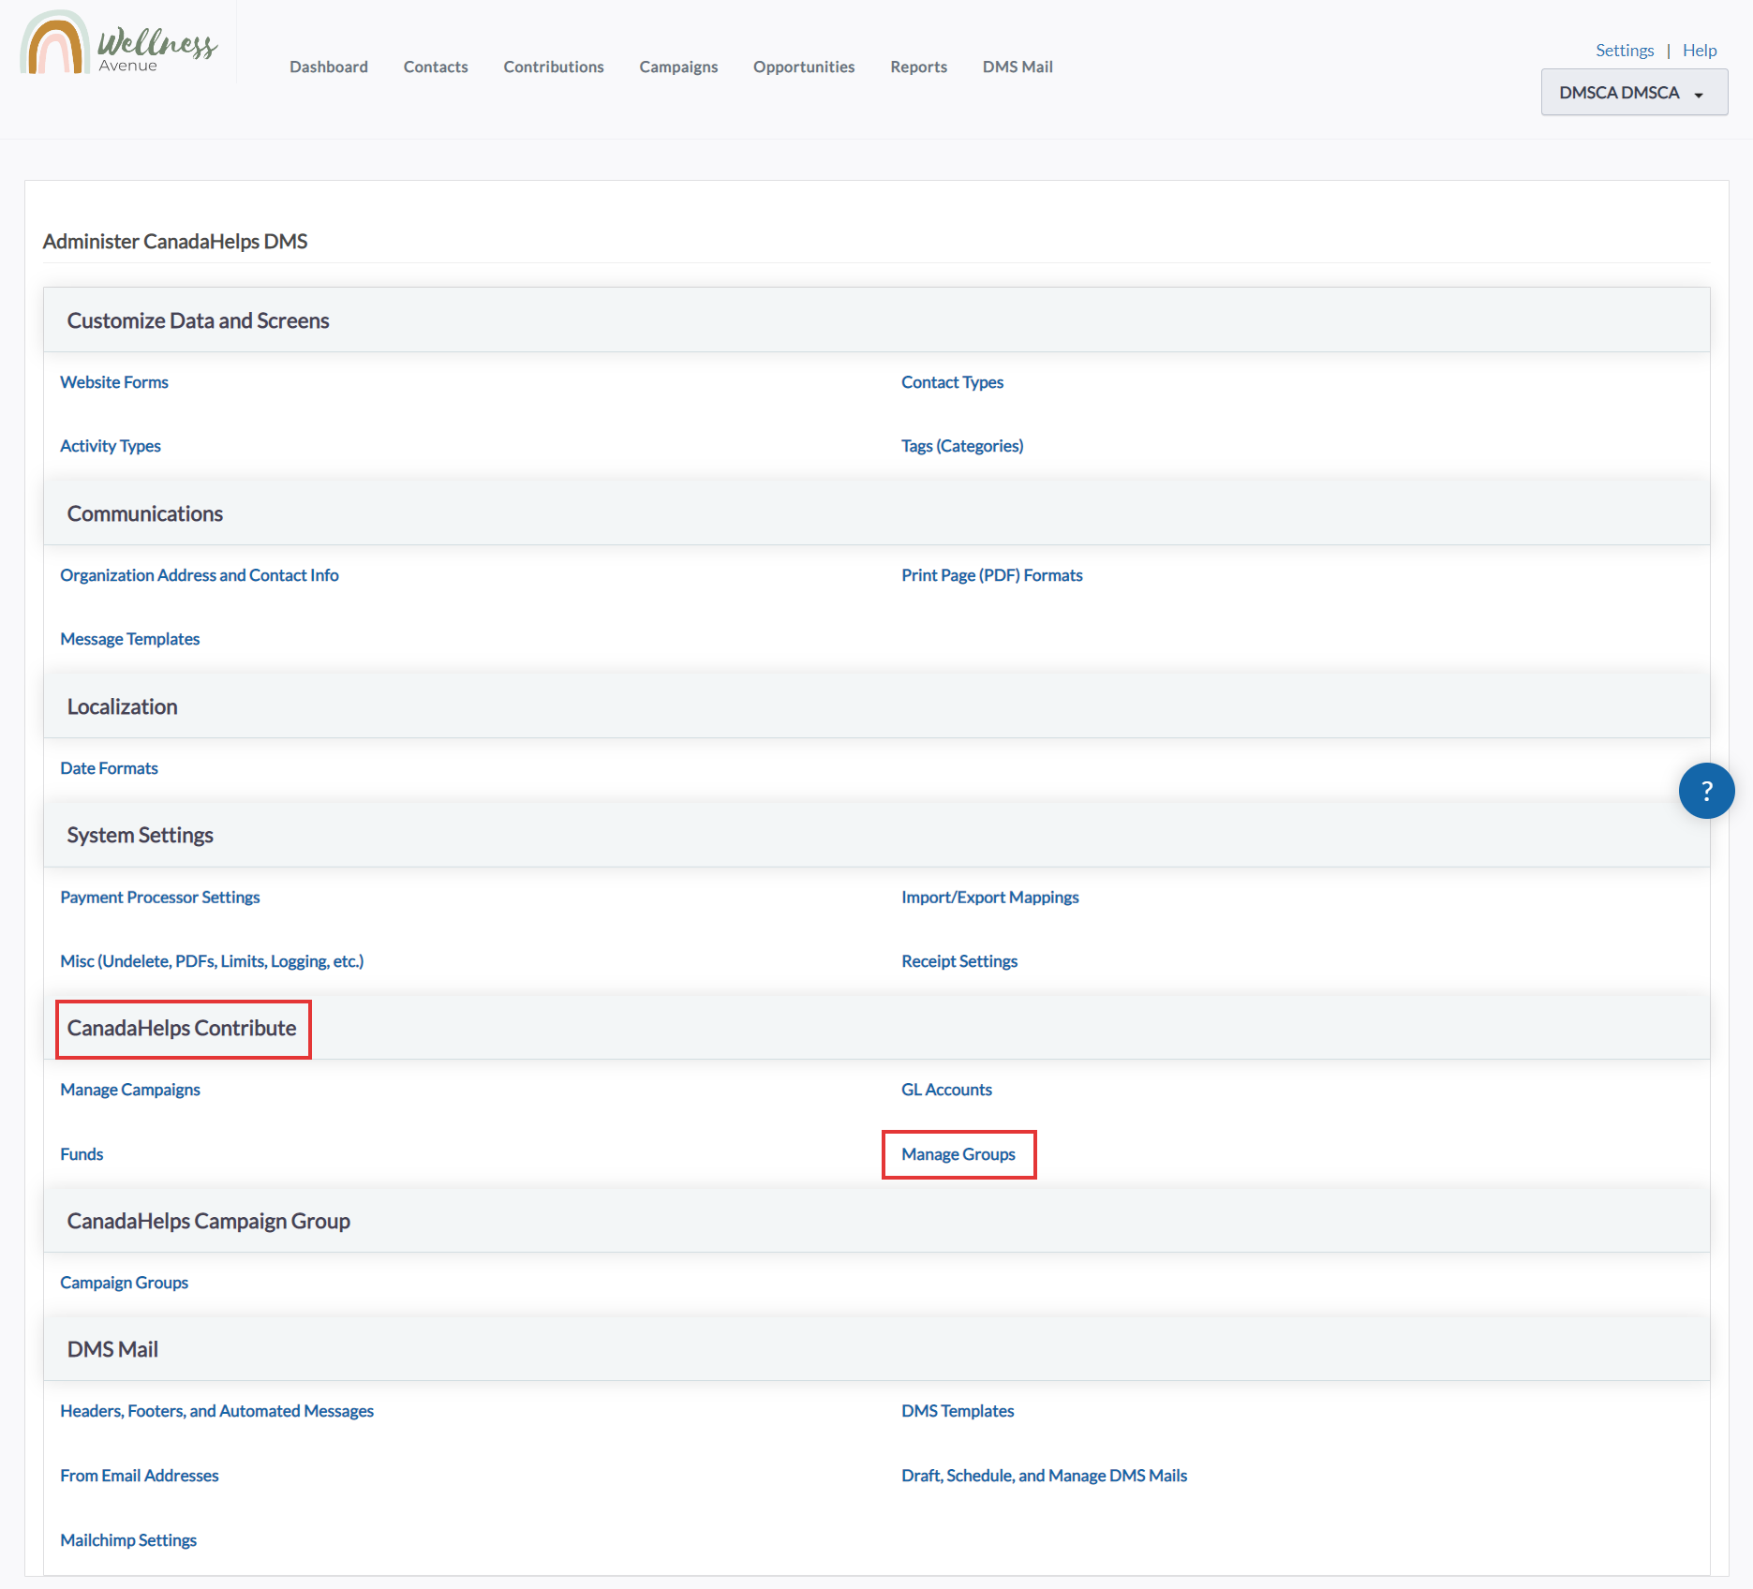Click the Customize Data and Screens heading
Screen dimensions: 1753x1589
[198, 320]
